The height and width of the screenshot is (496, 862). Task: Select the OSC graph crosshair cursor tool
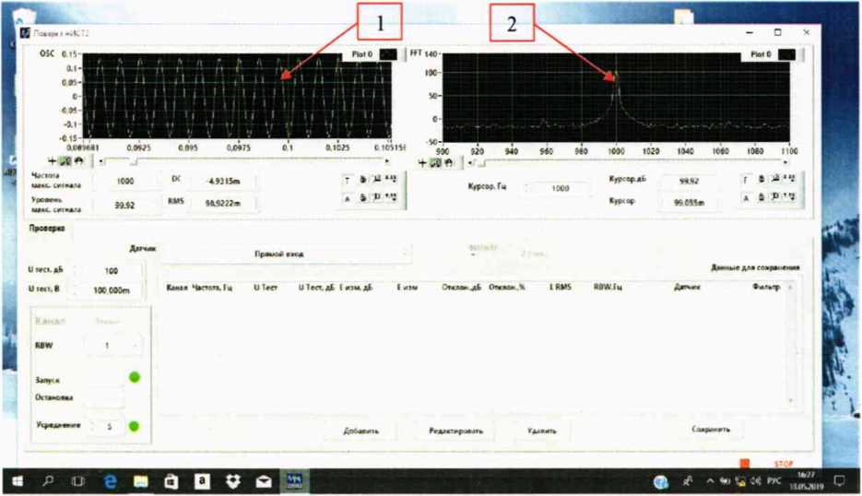click(x=53, y=162)
